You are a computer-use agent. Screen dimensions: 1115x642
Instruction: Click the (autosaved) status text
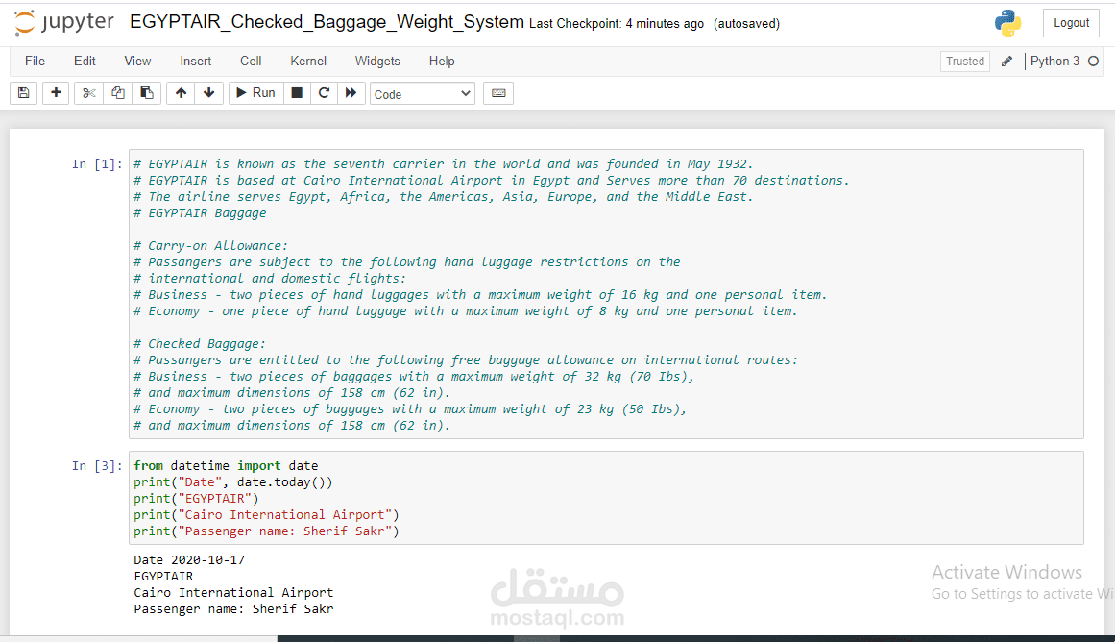[746, 23]
